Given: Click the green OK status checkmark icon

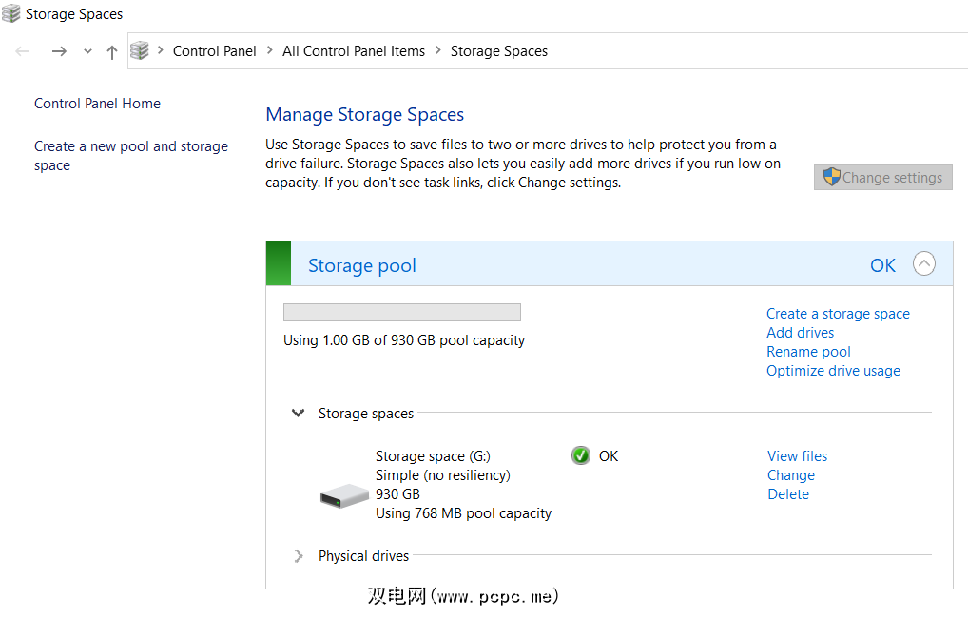Looking at the screenshot, I should tap(581, 456).
